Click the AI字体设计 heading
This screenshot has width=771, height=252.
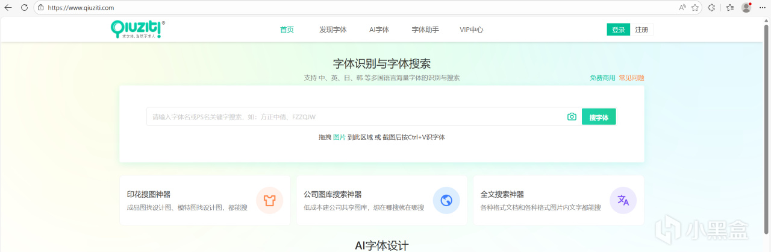click(x=382, y=245)
